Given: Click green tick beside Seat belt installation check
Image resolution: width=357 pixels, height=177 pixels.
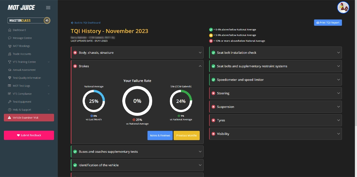Looking at the screenshot, I should [213, 53].
